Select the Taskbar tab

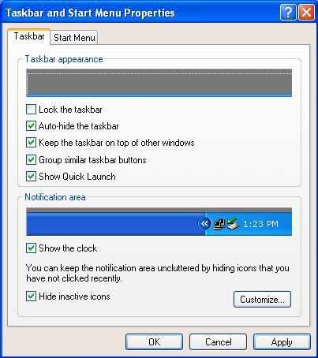[29, 36]
